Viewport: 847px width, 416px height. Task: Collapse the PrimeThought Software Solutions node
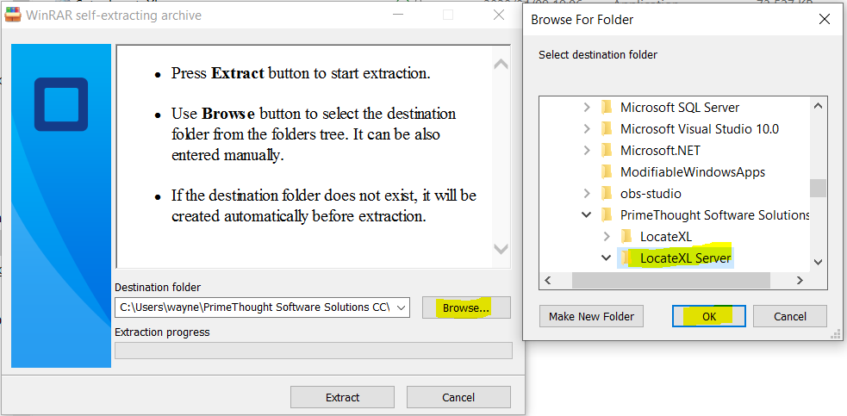(x=587, y=214)
